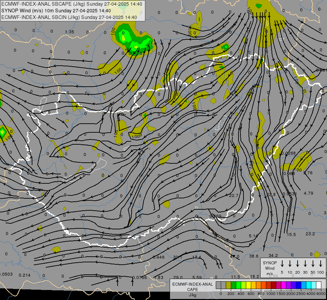Click the 15.5 value on the map
The height and width of the screenshot is (300, 327).
[x=291, y=234]
